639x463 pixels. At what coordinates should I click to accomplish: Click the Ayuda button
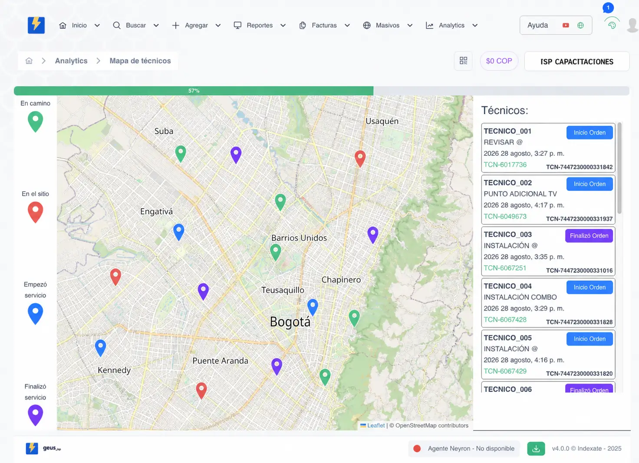556,25
